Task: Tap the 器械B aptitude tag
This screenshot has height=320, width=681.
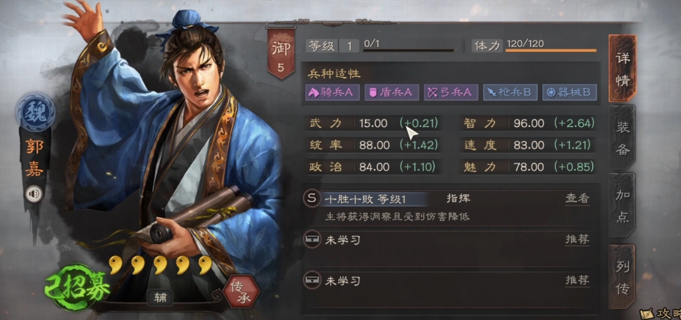Action: coord(570,92)
